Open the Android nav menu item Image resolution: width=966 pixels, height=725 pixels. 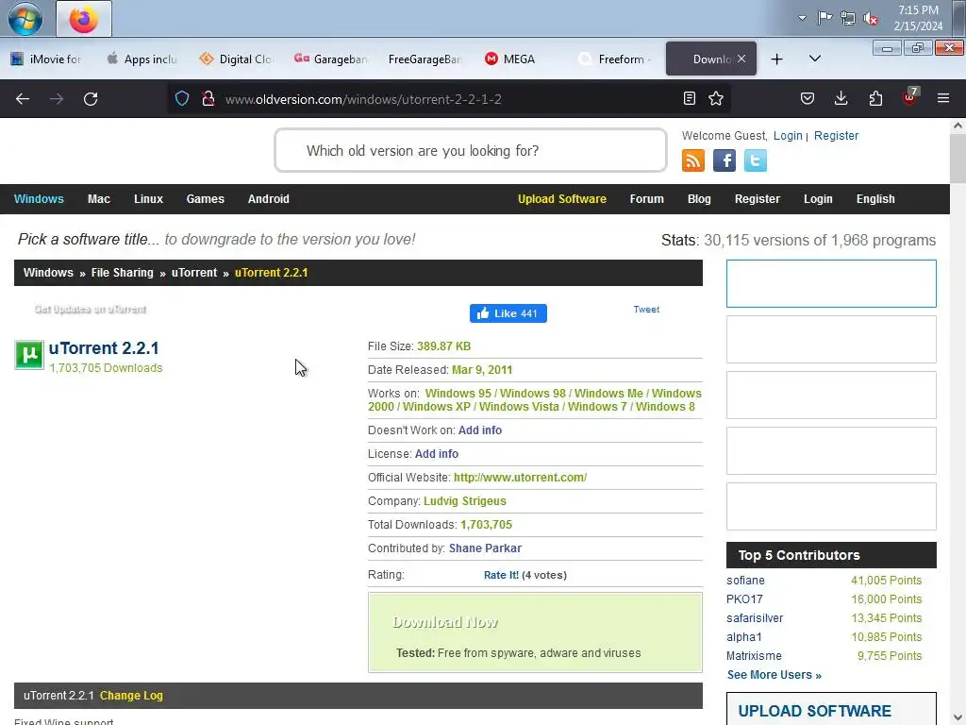point(269,199)
